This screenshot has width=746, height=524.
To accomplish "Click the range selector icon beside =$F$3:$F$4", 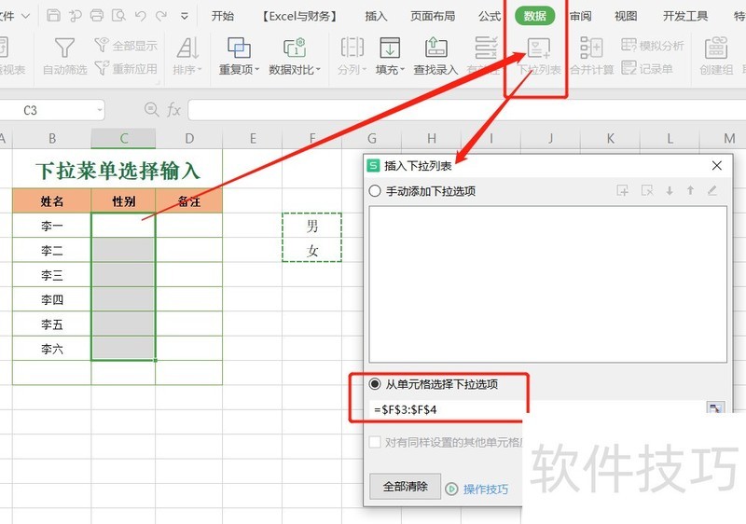I will pyautogui.click(x=715, y=409).
